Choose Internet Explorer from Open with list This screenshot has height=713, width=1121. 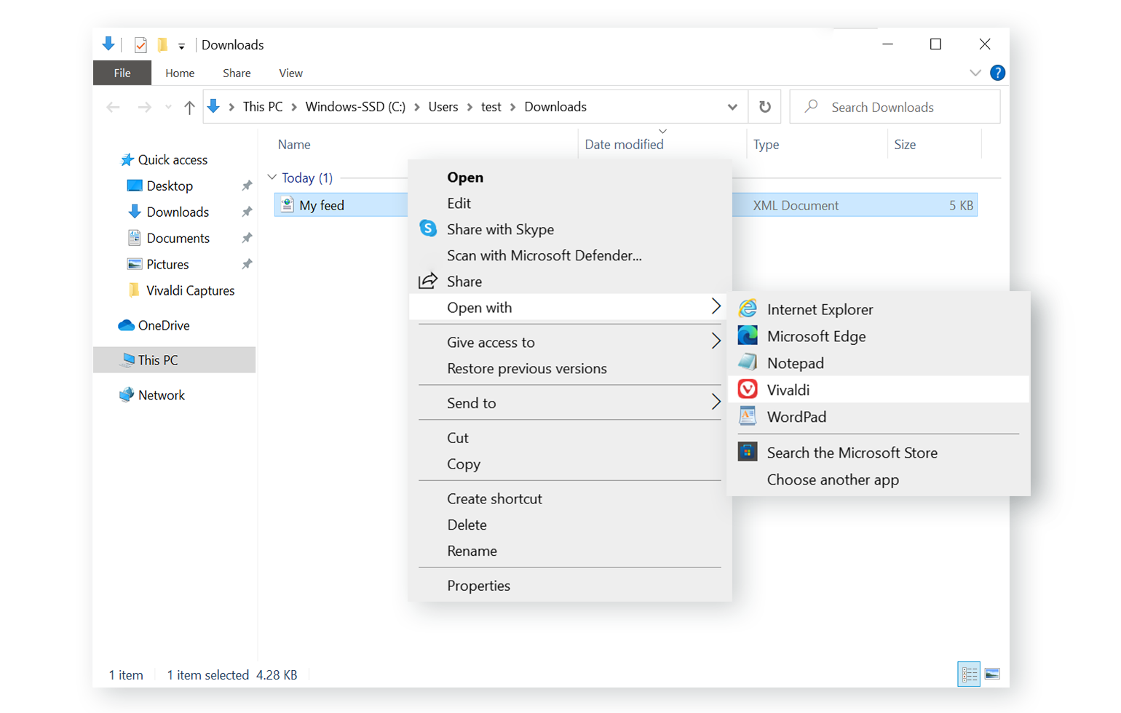click(819, 309)
